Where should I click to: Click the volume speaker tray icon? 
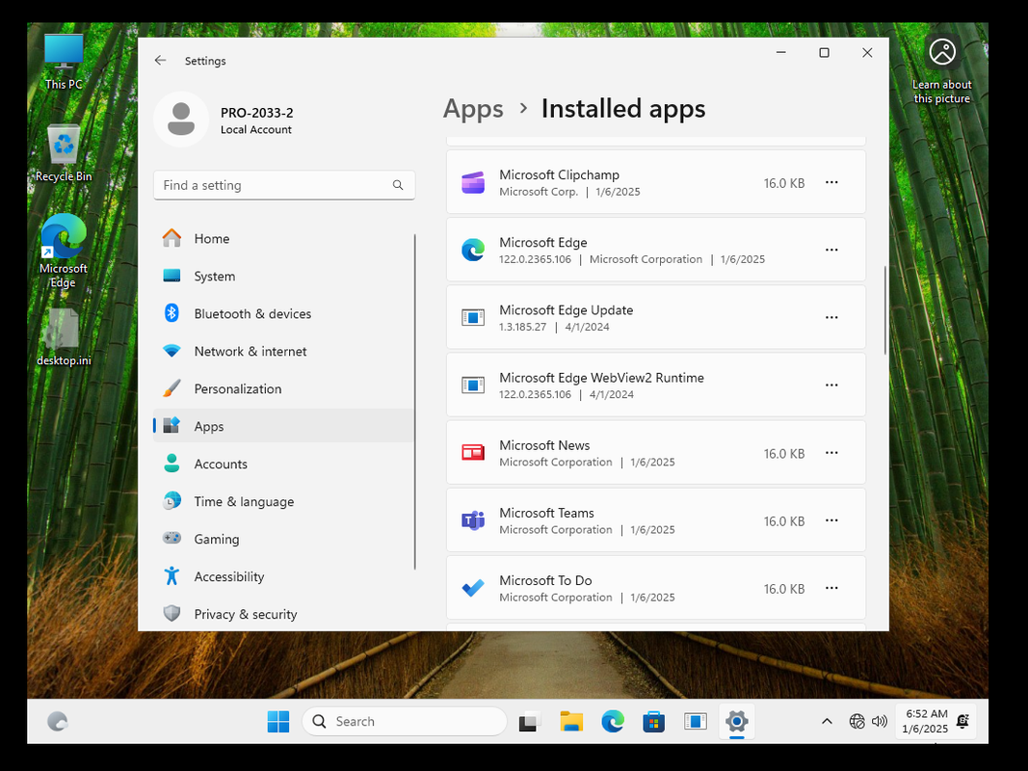[880, 721]
